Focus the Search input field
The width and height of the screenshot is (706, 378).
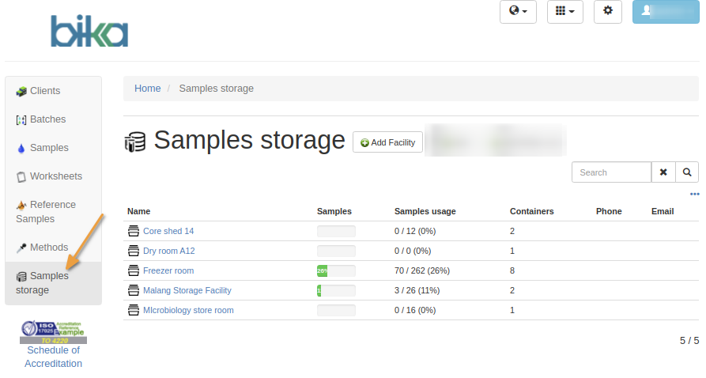611,172
